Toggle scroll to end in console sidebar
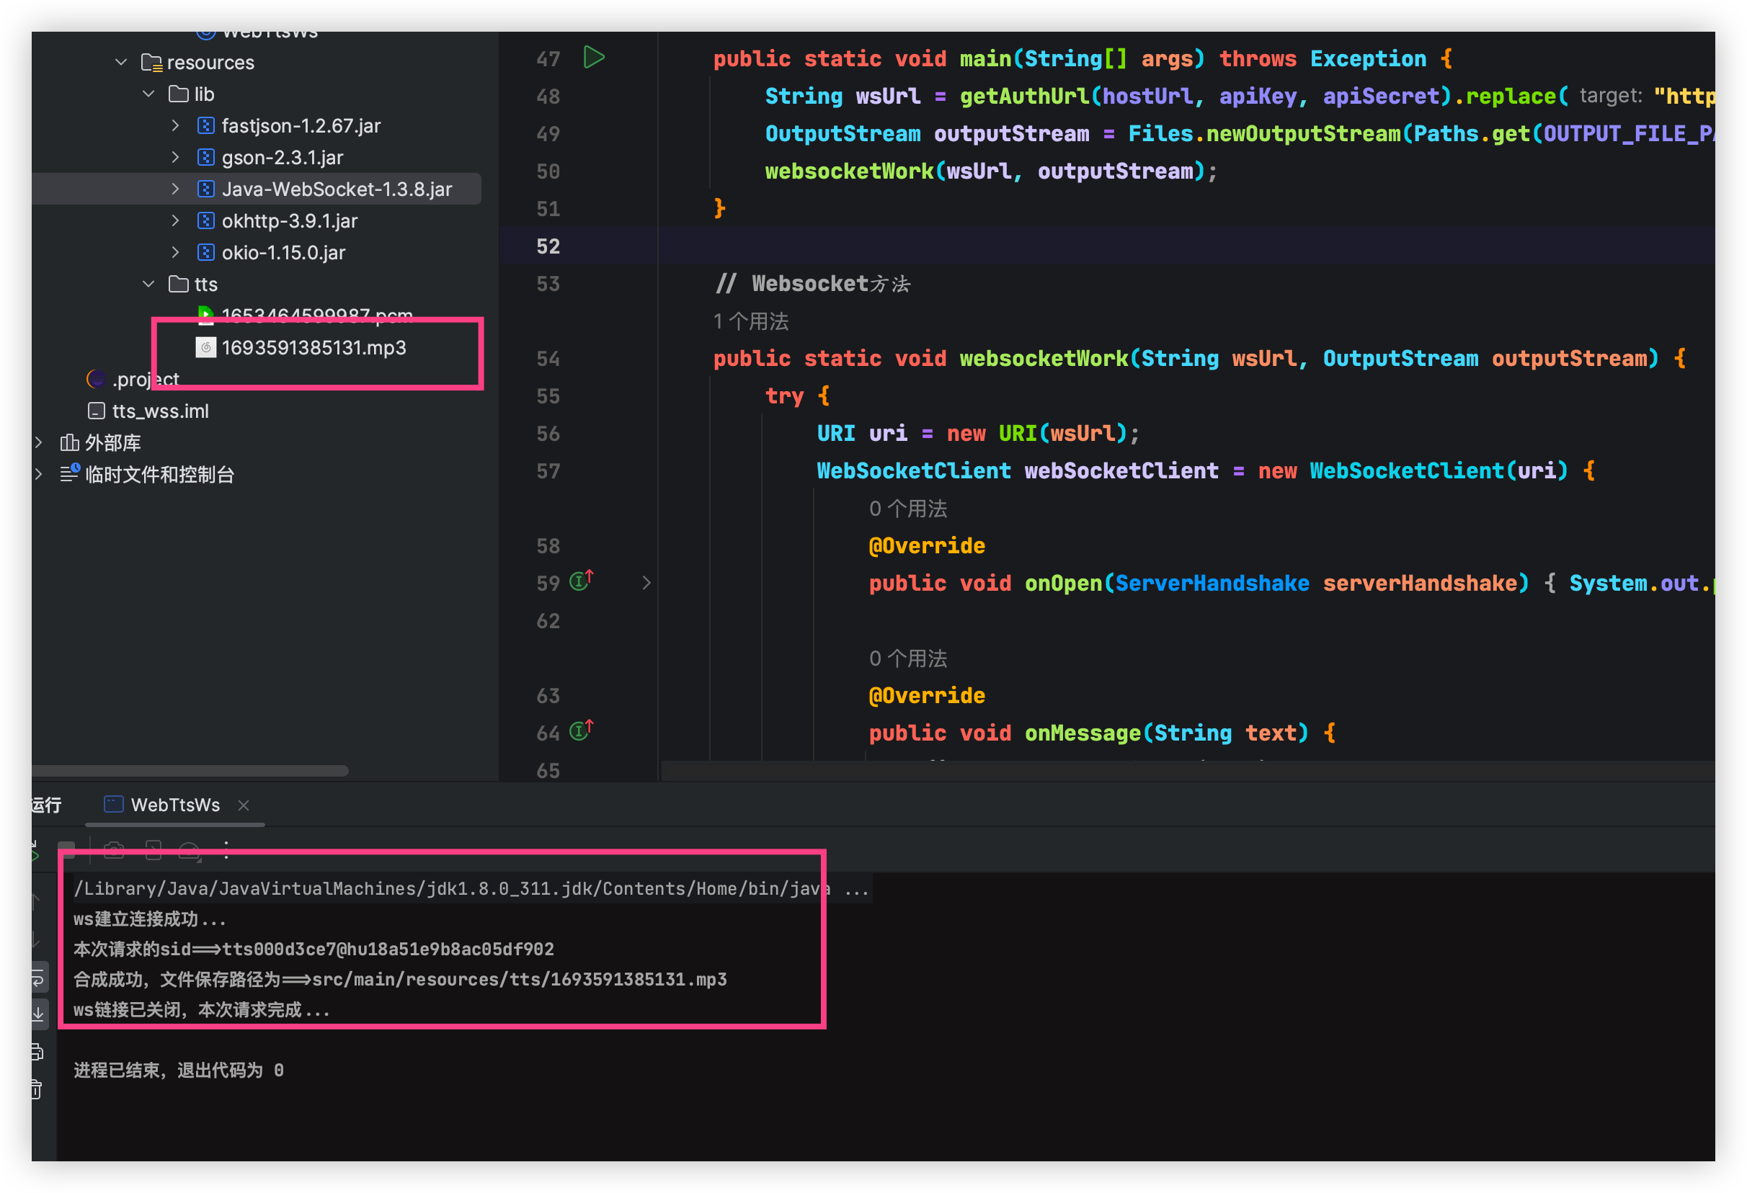The height and width of the screenshot is (1193, 1747). (37, 1014)
